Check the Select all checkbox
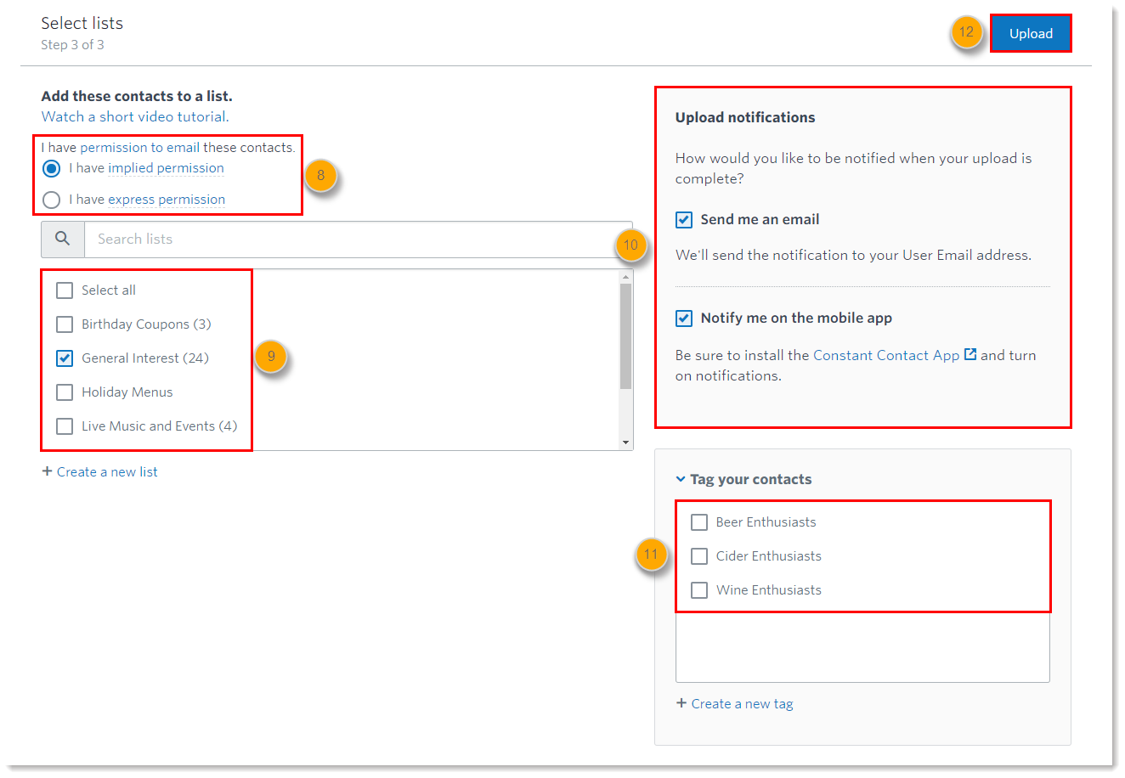1125x778 pixels. tap(65, 290)
